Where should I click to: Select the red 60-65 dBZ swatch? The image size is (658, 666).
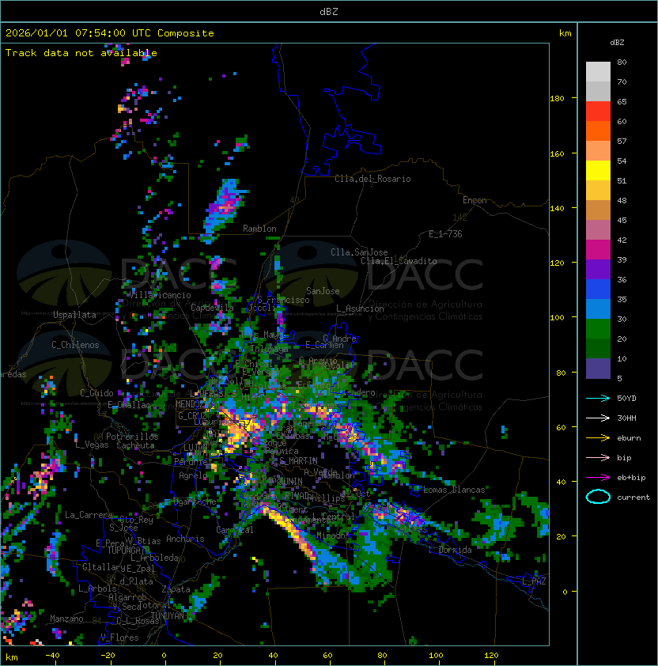598,112
